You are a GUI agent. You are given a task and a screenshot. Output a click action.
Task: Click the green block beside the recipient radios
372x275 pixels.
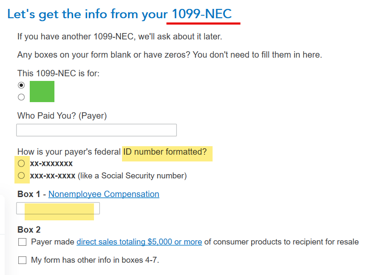coord(42,92)
